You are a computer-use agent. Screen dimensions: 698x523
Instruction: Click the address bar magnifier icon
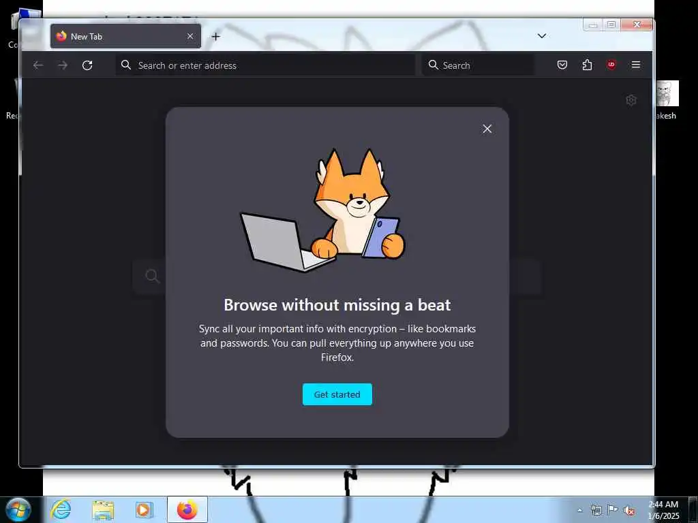126,65
